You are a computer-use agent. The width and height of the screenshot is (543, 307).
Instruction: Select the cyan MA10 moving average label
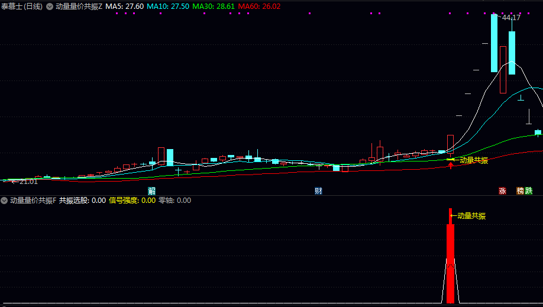click(x=168, y=7)
